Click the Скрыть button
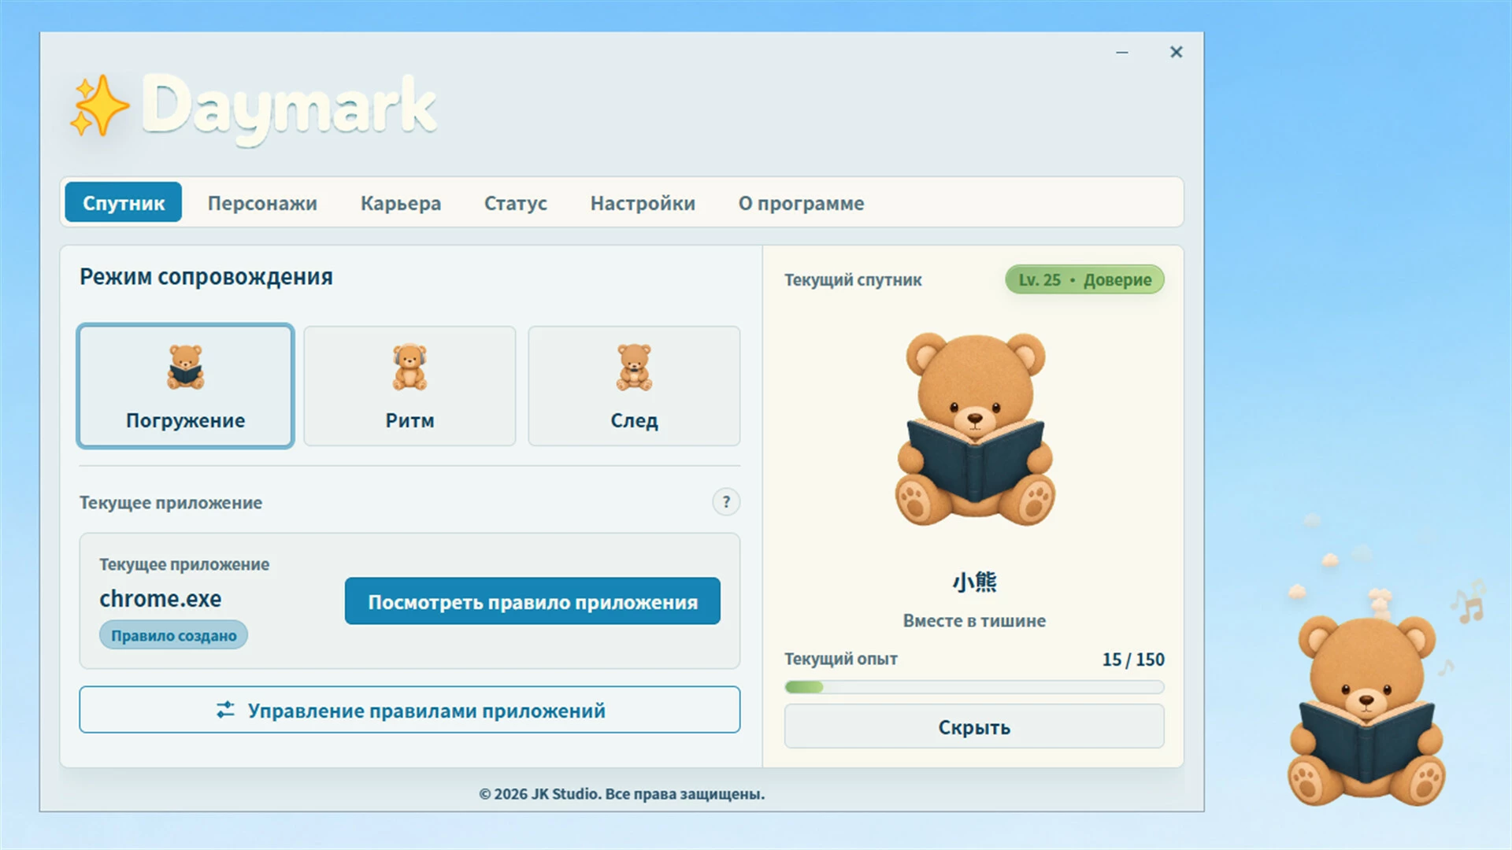The height and width of the screenshot is (850, 1512). tap(974, 726)
